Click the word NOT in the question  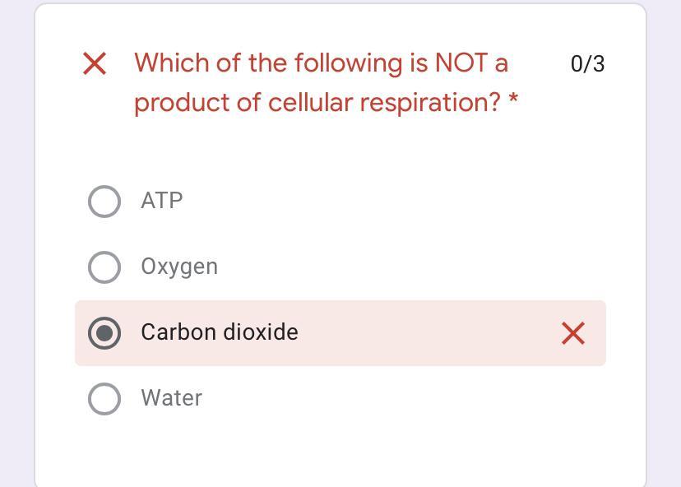click(461, 63)
